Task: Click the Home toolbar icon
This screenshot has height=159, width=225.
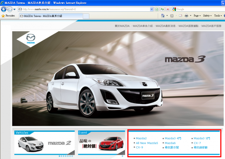Action: click(163, 15)
